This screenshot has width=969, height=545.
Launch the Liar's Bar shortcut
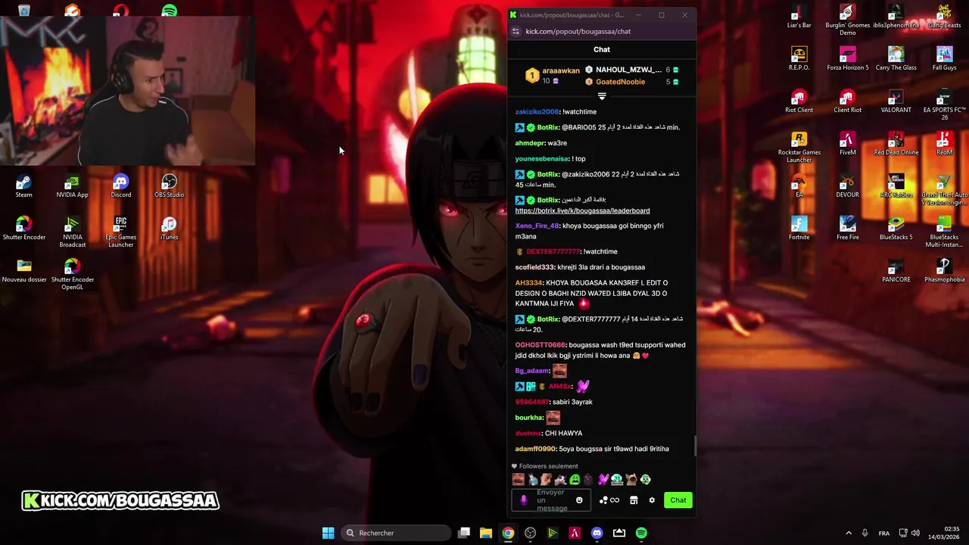click(x=799, y=17)
